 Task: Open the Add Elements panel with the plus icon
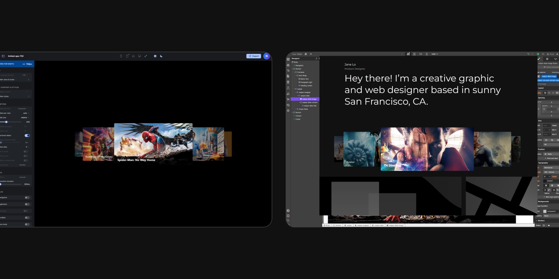click(288, 59)
